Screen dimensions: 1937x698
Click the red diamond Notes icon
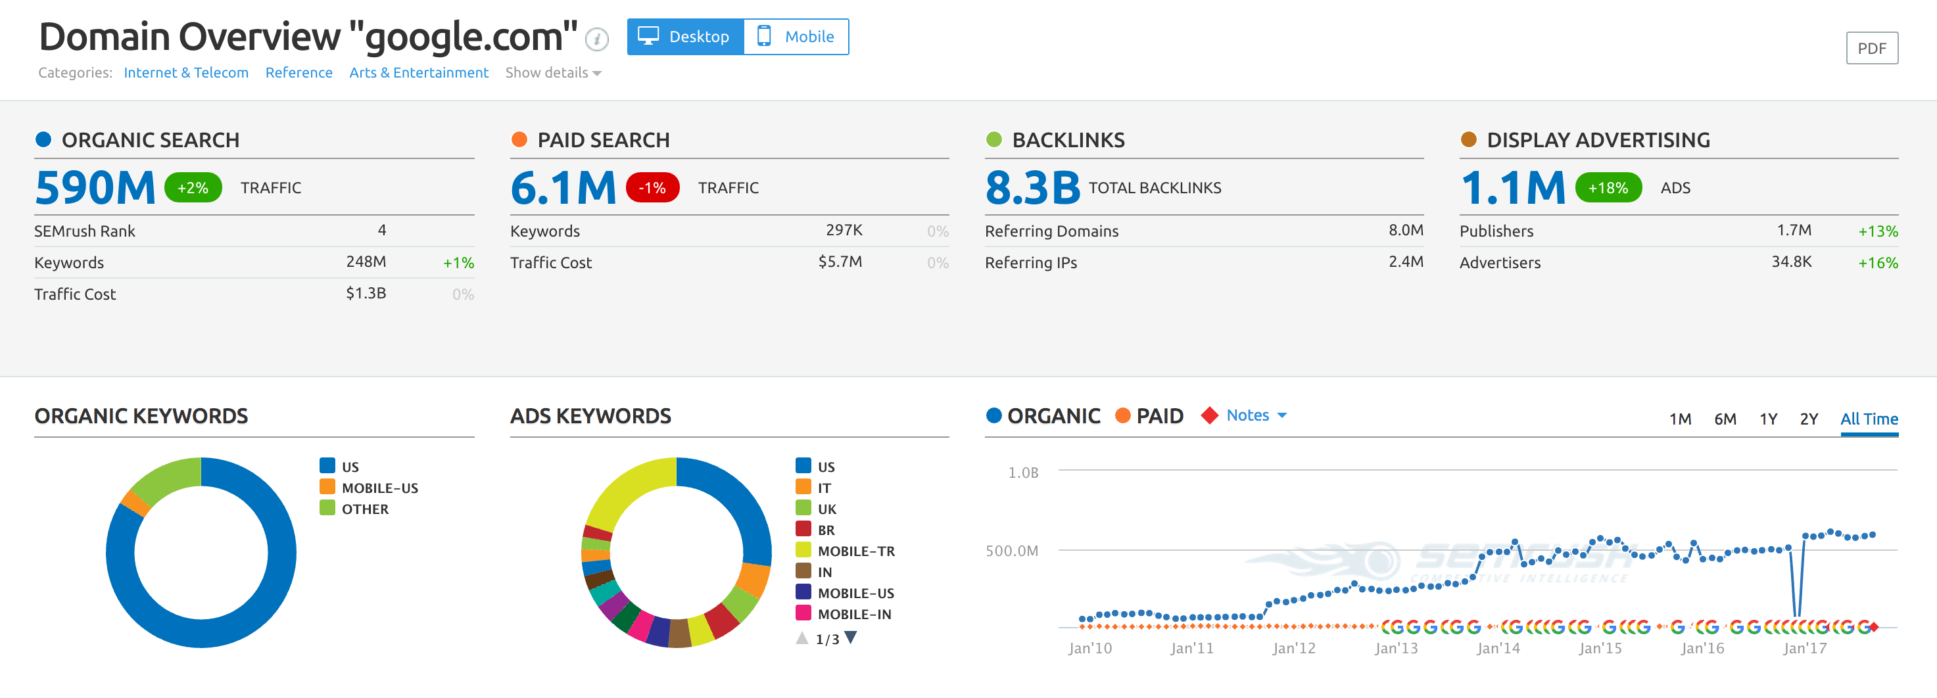[x=1210, y=415]
